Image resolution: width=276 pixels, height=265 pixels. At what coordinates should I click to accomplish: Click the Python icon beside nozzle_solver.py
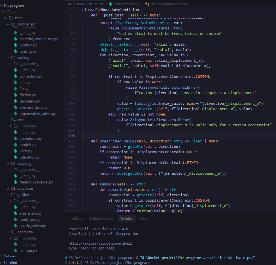pos(16,226)
